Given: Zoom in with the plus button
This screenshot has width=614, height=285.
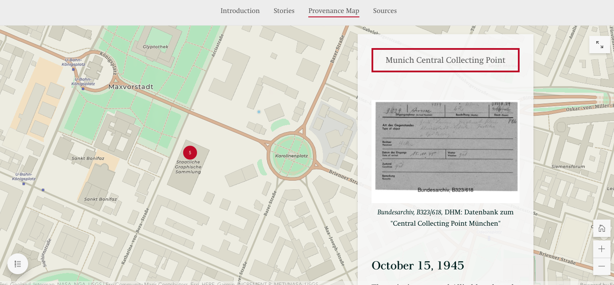Looking at the screenshot, I should click(601, 249).
